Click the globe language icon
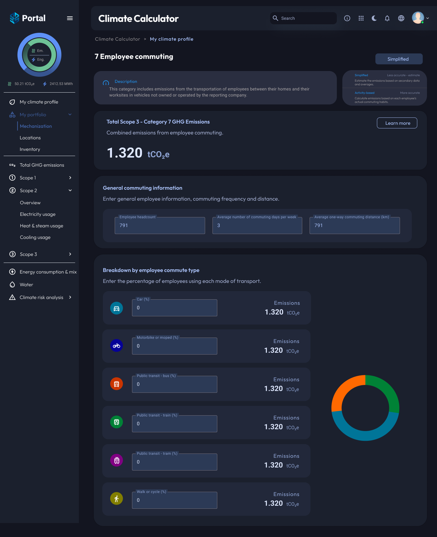This screenshot has height=537, width=437. tap(401, 18)
